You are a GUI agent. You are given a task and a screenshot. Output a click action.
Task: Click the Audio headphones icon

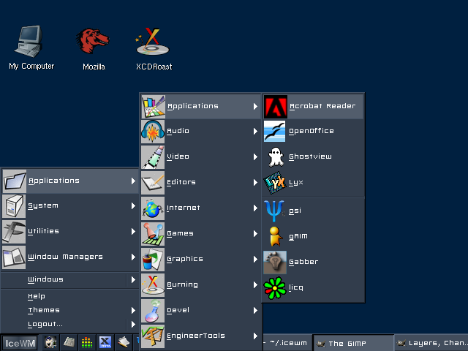coord(153,131)
